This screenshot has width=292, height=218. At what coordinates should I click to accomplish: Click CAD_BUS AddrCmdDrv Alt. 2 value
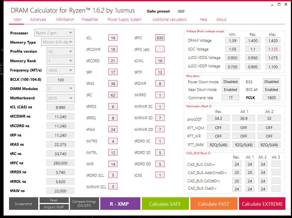tap(263, 172)
